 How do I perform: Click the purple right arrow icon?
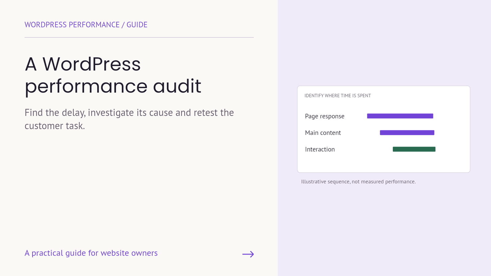(x=248, y=254)
